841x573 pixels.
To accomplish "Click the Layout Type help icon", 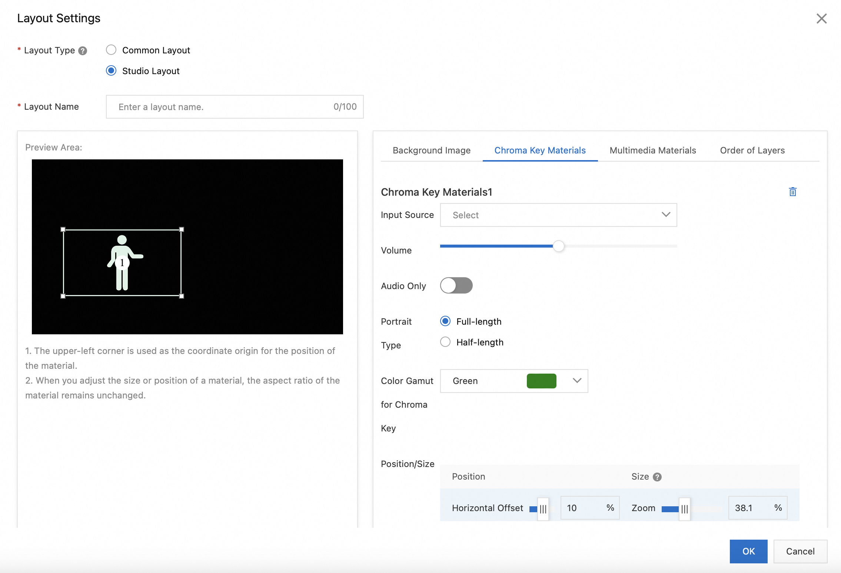I will point(83,51).
